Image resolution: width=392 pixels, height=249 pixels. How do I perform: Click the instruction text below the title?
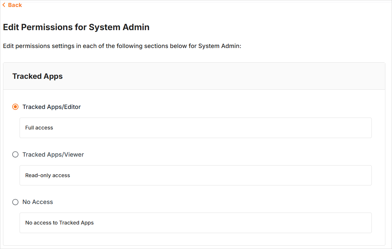tap(122, 46)
